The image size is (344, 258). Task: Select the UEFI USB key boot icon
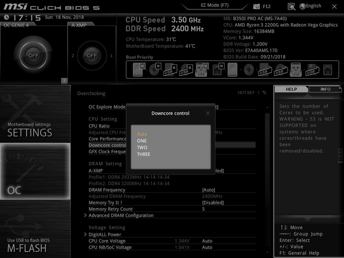(202, 70)
